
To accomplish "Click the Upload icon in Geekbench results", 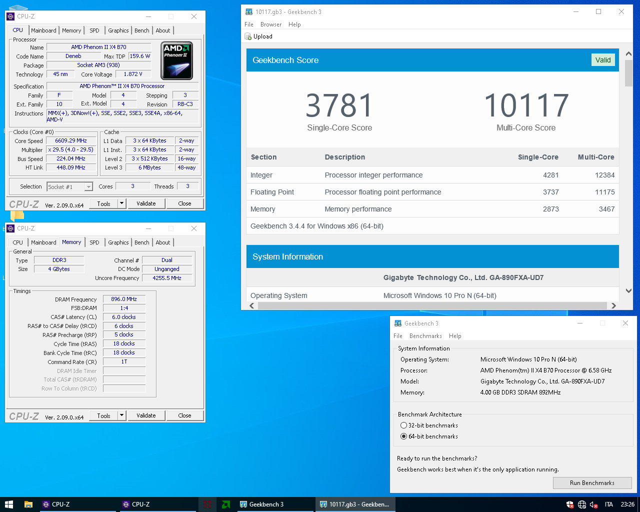I will click(x=248, y=36).
